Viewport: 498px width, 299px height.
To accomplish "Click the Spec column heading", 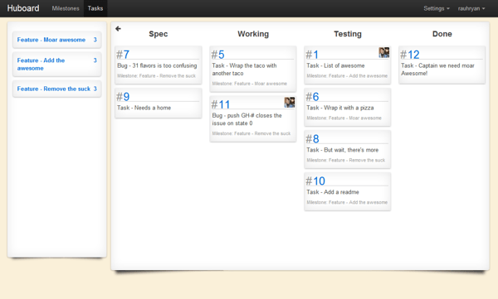I will click(159, 34).
